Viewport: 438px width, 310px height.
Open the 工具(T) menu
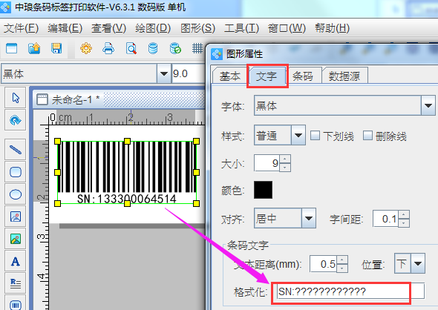241,28
